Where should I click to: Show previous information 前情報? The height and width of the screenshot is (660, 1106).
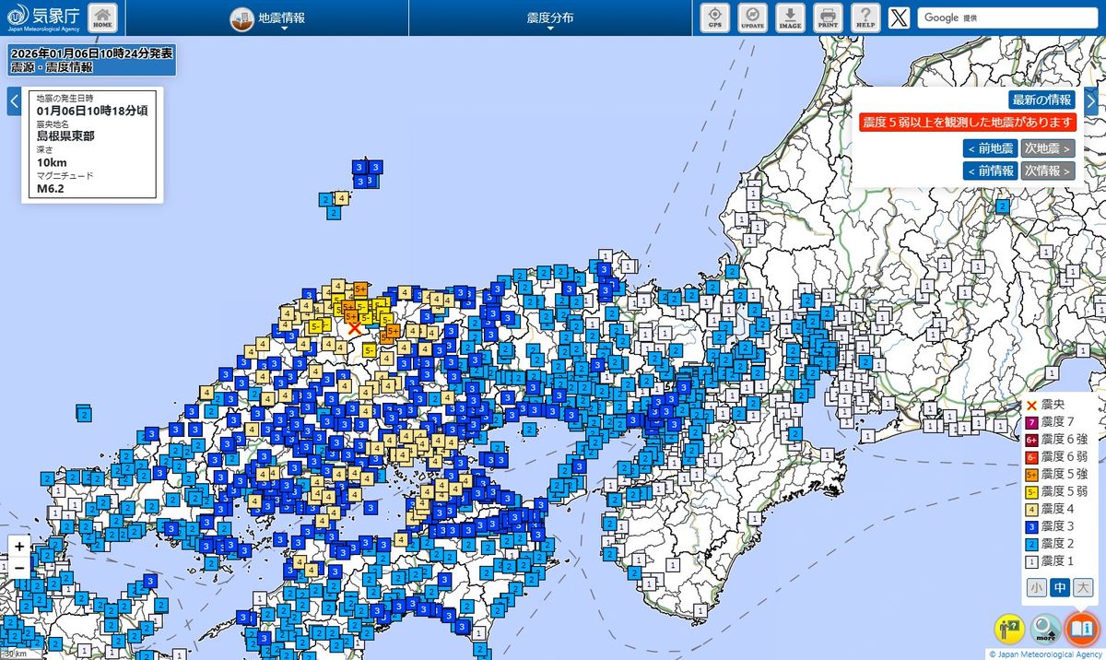click(990, 171)
